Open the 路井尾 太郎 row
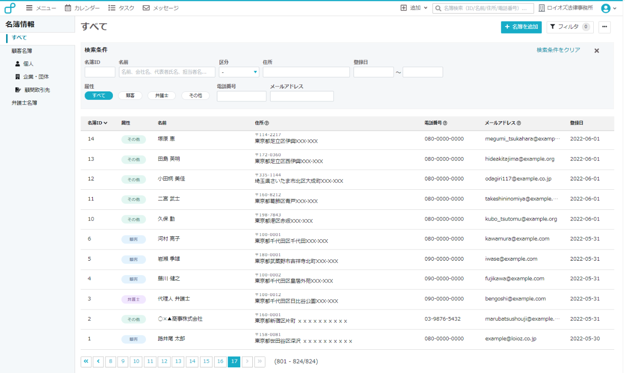The image size is (625, 373). pyautogui.click(x=347, y=339)
